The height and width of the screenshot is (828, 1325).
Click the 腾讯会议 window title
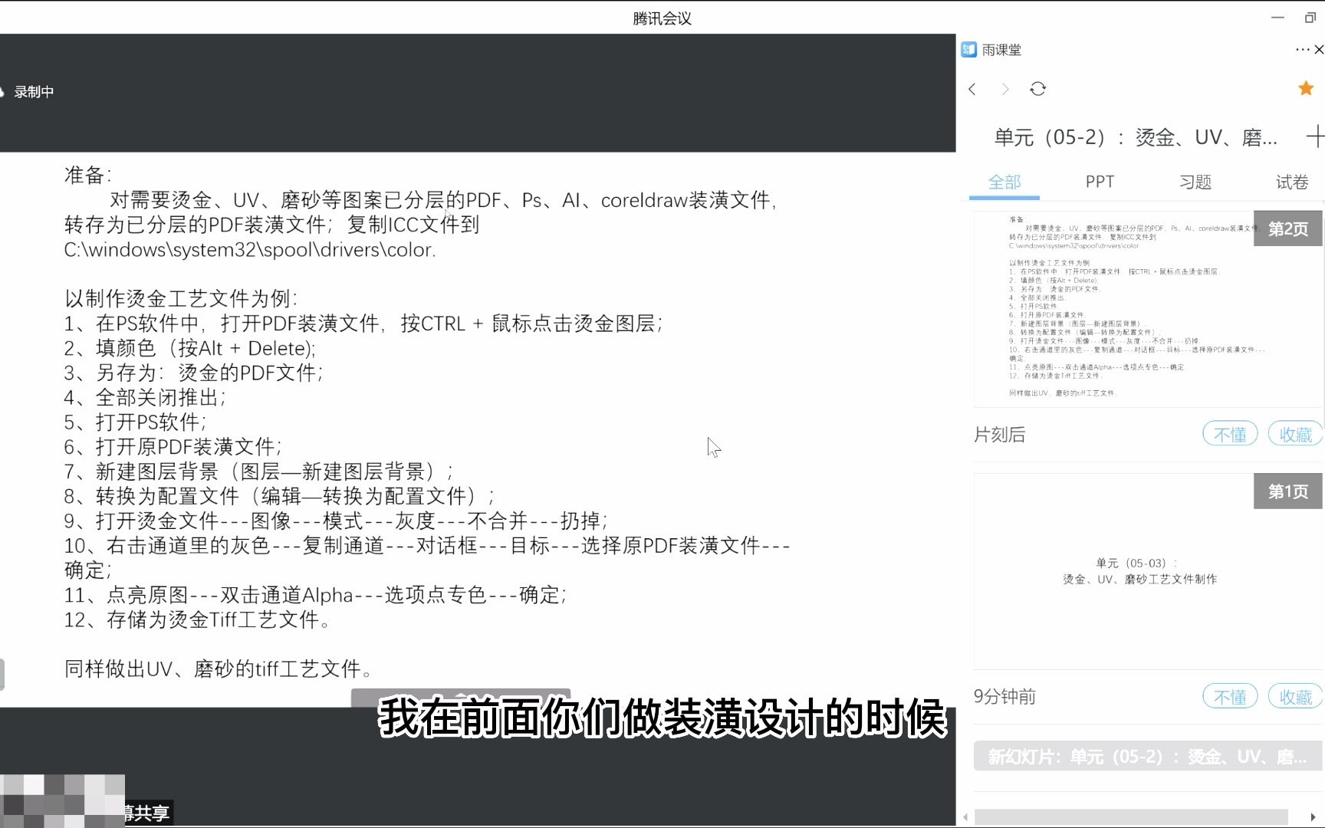[x=662, y=18]
